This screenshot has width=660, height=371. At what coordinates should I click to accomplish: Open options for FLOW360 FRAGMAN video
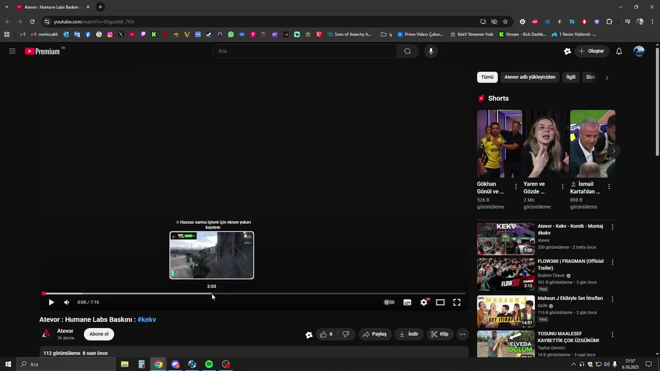tap(613, 262)
